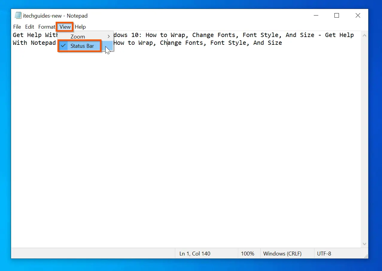Click the resize grip in window corner
The image size is (382, 271).
[x=366, y=256]
